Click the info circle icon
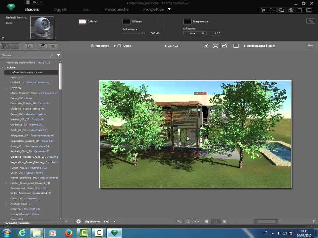 (224, 221)
